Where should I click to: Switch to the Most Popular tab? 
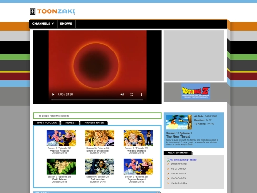47,123
